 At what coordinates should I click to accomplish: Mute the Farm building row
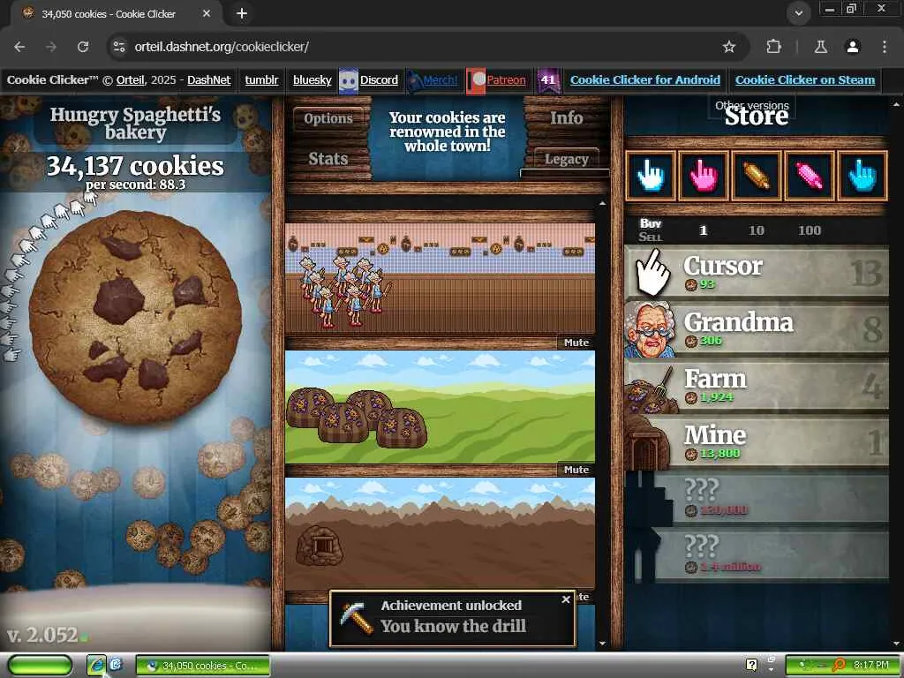[x=576, y=470]
